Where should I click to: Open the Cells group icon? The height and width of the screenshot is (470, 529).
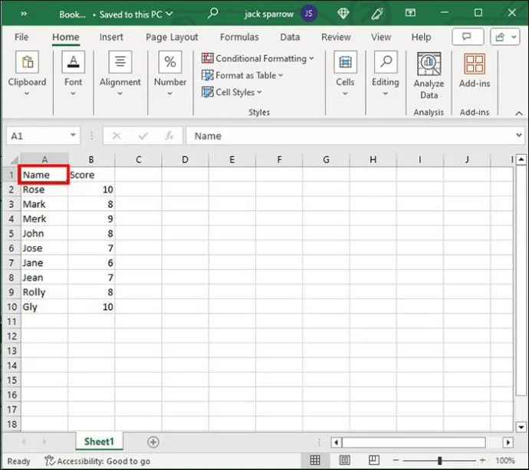click(345, 64)
